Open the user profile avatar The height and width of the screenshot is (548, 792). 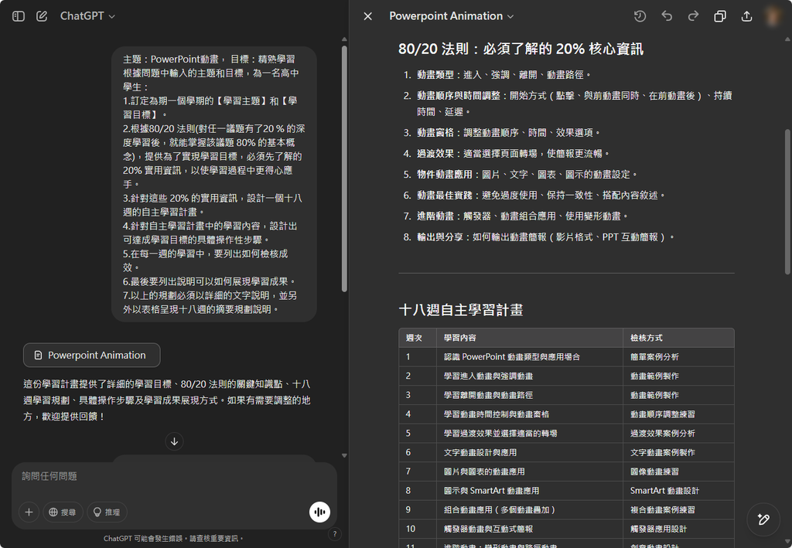click(773, 16)
